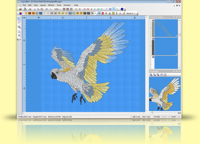Click the first Sequence viewer thumbnail
Viewport: 200px width, 144px height.
coord(166,28)
